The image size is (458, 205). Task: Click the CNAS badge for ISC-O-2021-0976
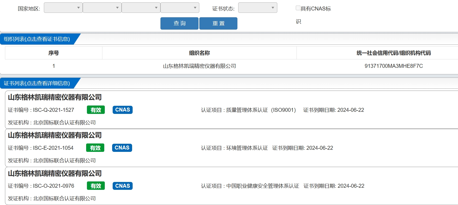click(x=123, y=186)
